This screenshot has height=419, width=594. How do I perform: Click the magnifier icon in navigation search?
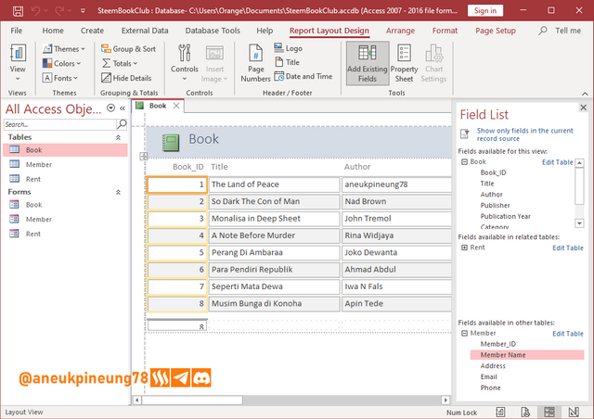point(122,124)
